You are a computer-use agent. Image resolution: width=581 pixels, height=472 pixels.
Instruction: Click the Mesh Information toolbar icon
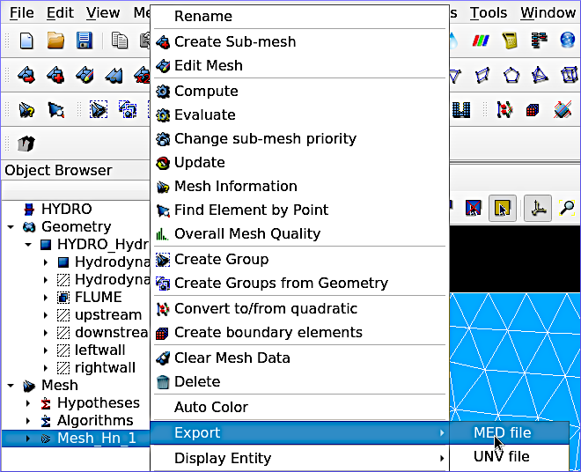pos(26,110)
